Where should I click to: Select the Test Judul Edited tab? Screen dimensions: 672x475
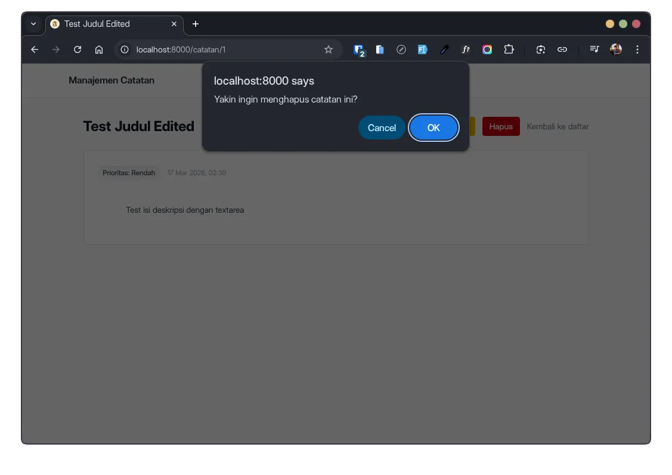[x=113, y=24]
